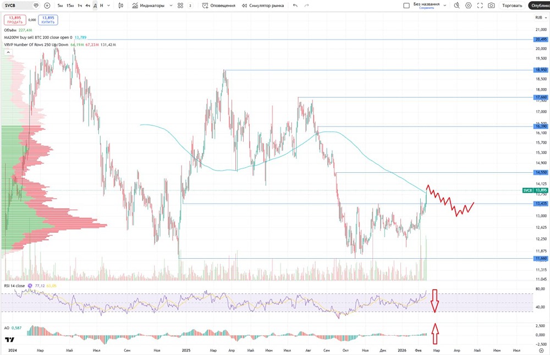Open the Индикаторы menu

[x=148, y=6]
